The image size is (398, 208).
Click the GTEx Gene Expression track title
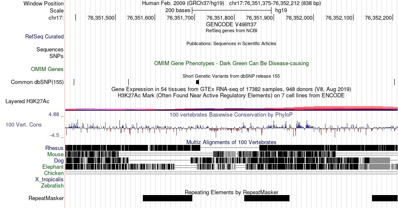point(231,89)
